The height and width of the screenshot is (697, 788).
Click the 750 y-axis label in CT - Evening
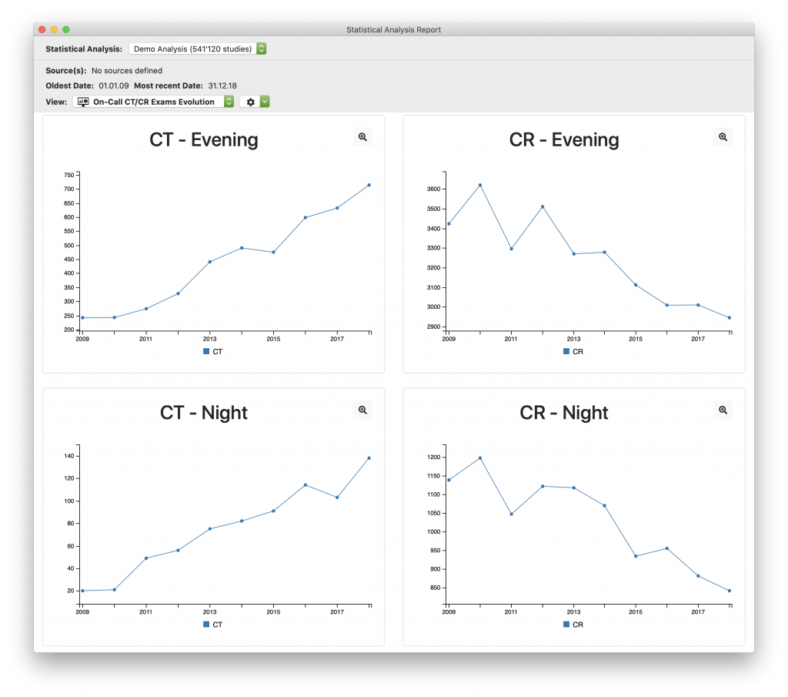click(68, 175)
